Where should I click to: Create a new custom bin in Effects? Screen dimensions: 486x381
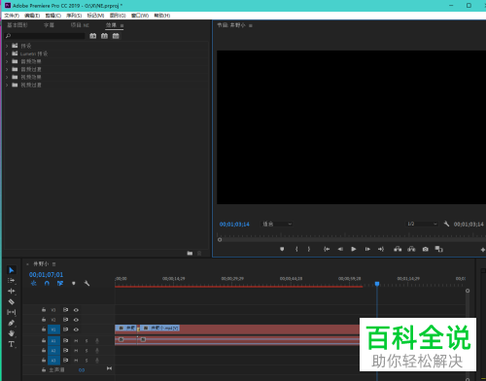(190, 253)
